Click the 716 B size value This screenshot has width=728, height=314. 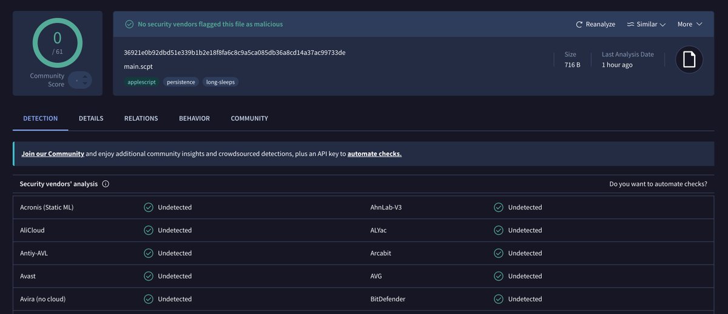click(572, 65)
